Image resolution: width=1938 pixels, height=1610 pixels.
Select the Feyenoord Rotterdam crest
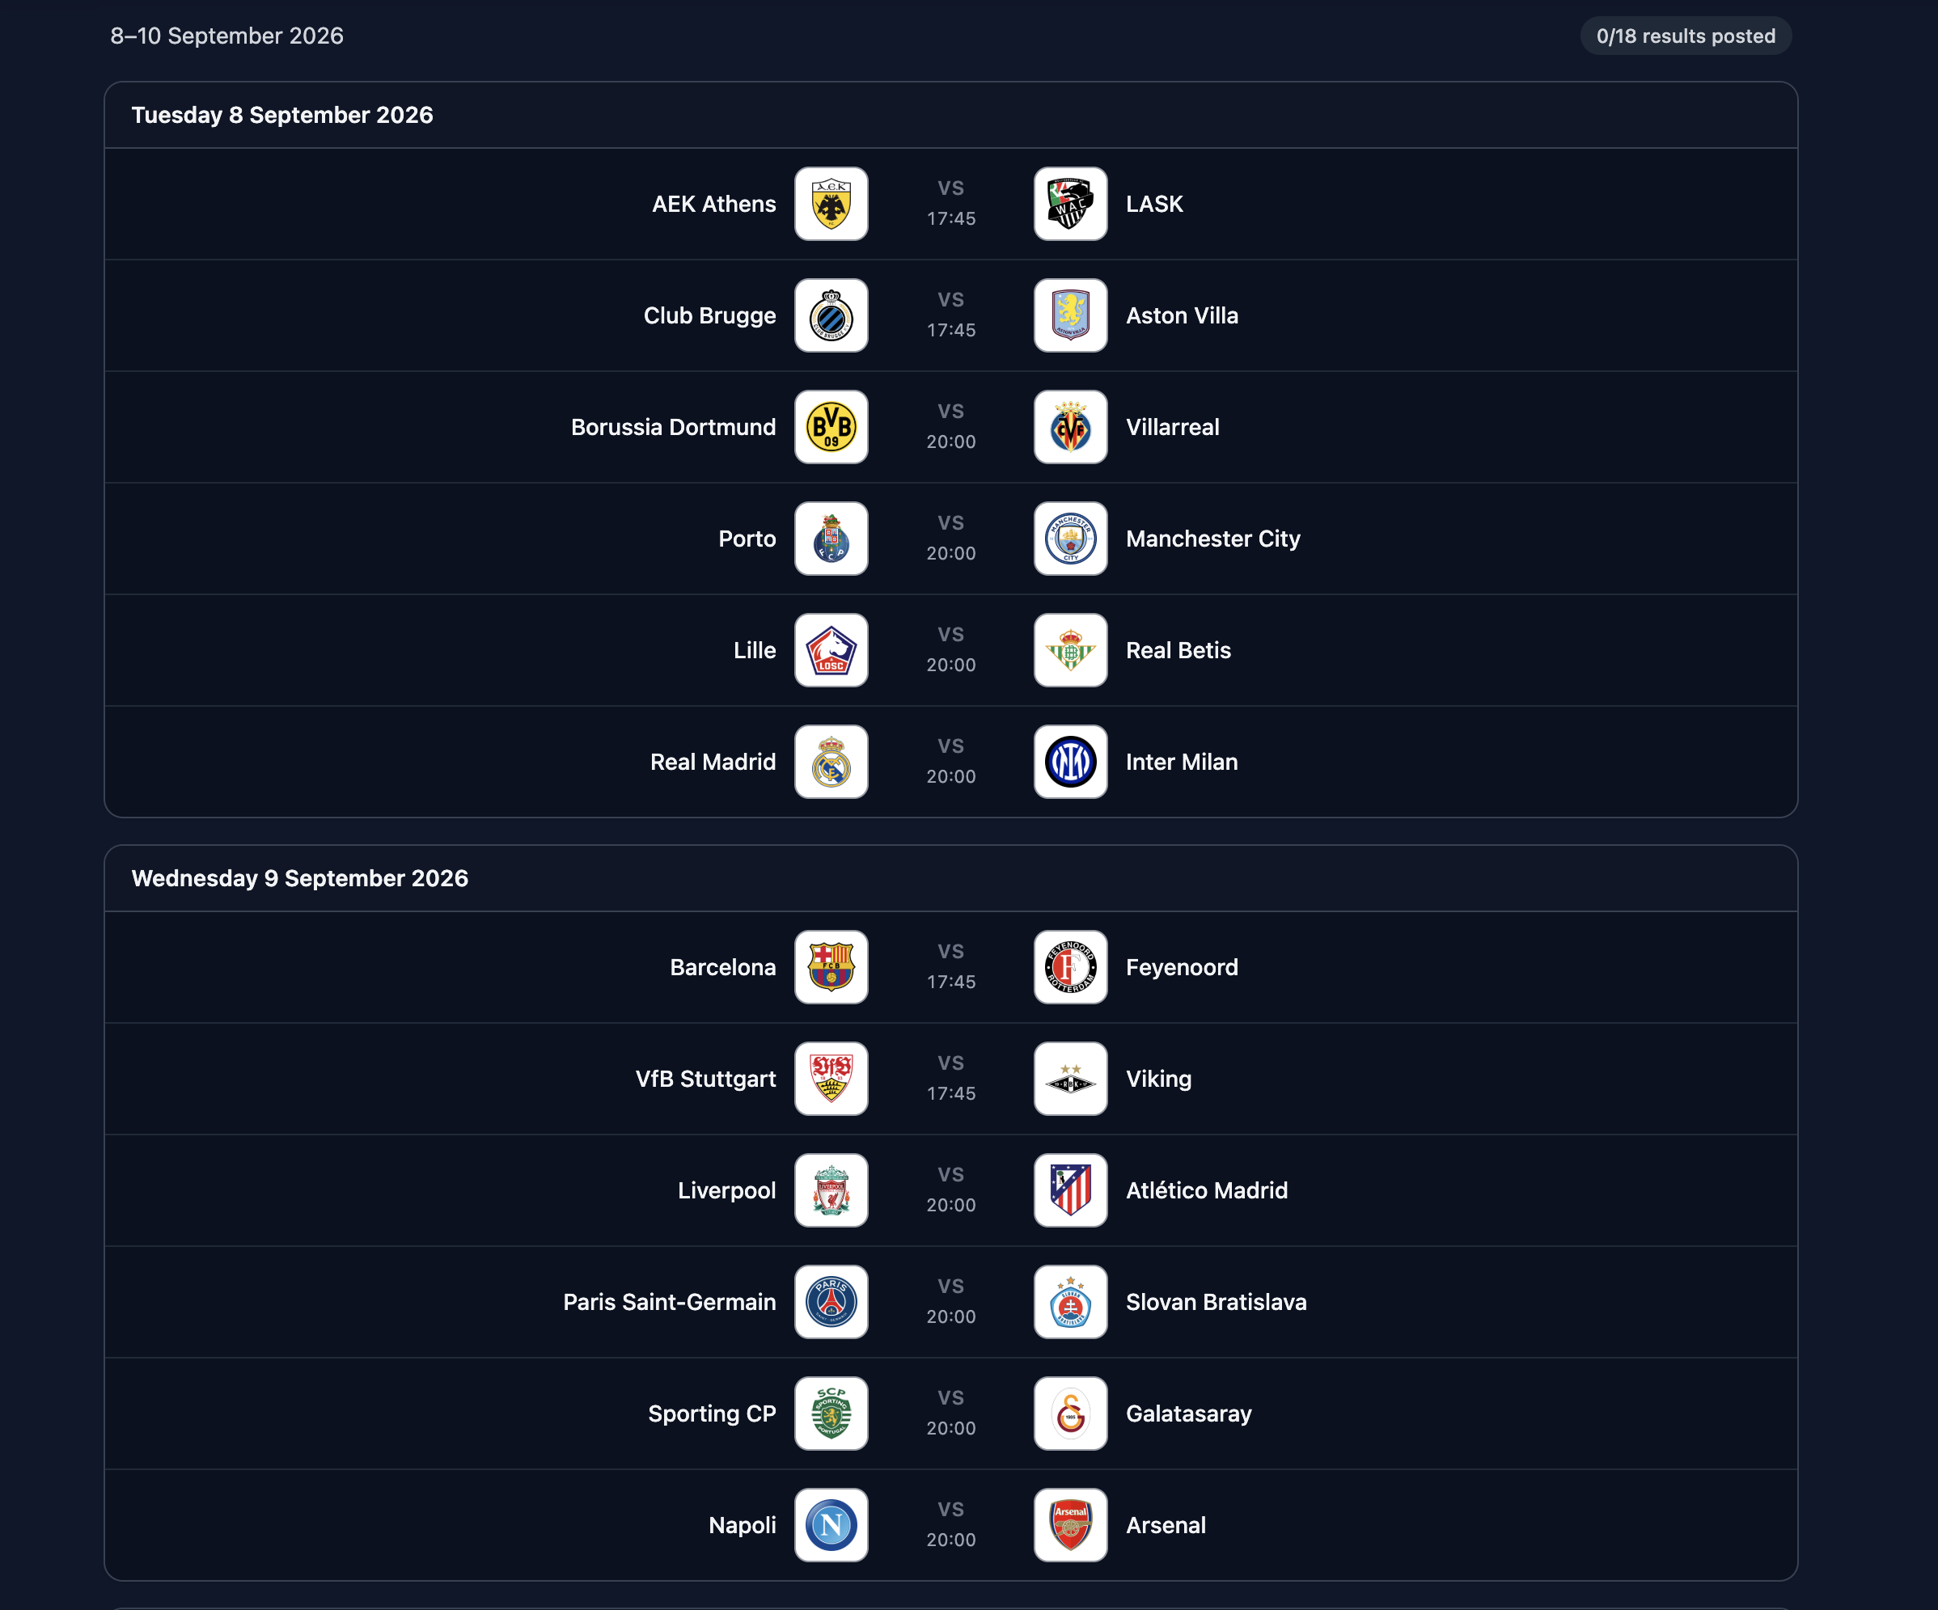1071,967
